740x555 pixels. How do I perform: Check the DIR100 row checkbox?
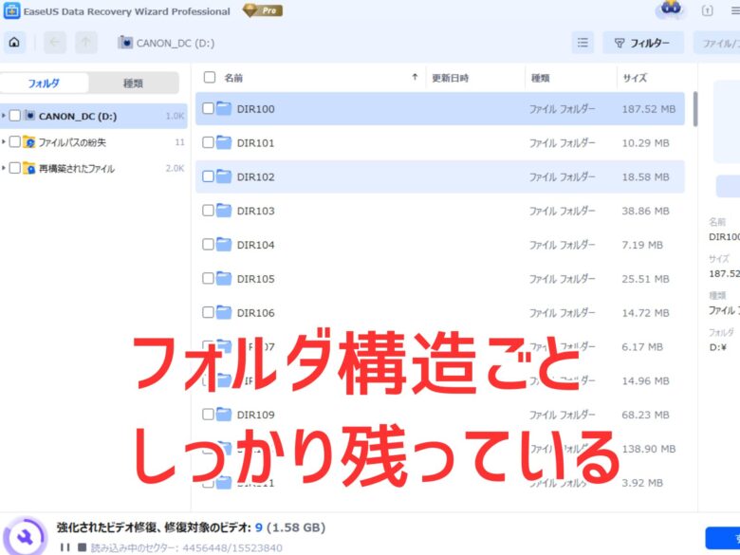[208, 108]
